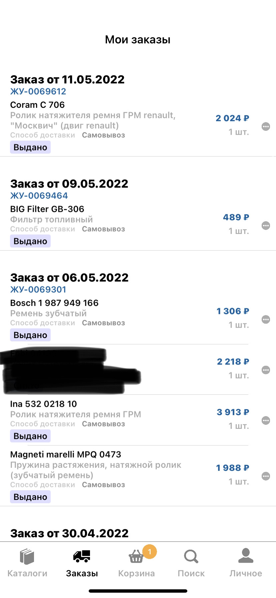
Task: Open order number ЖУ-0069301
Action: tap(38, 289)
